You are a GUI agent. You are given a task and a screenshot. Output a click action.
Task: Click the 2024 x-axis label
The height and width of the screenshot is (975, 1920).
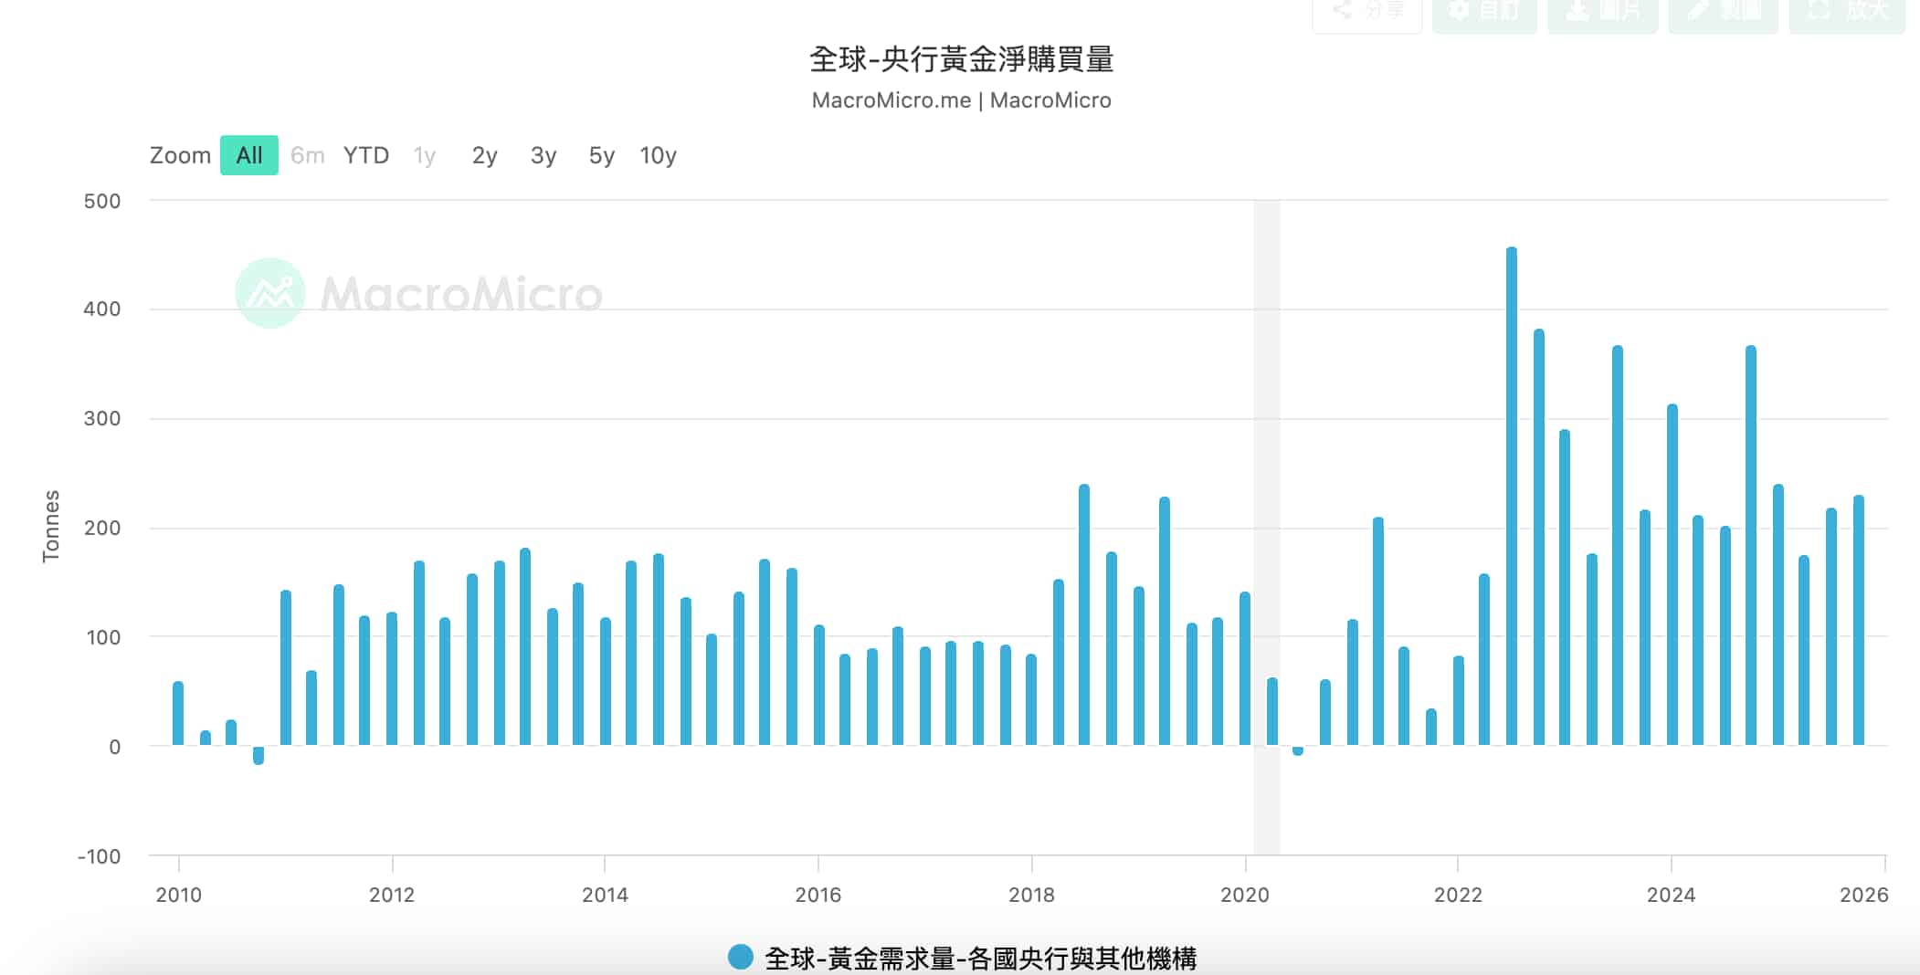(x=1671, y=895)
